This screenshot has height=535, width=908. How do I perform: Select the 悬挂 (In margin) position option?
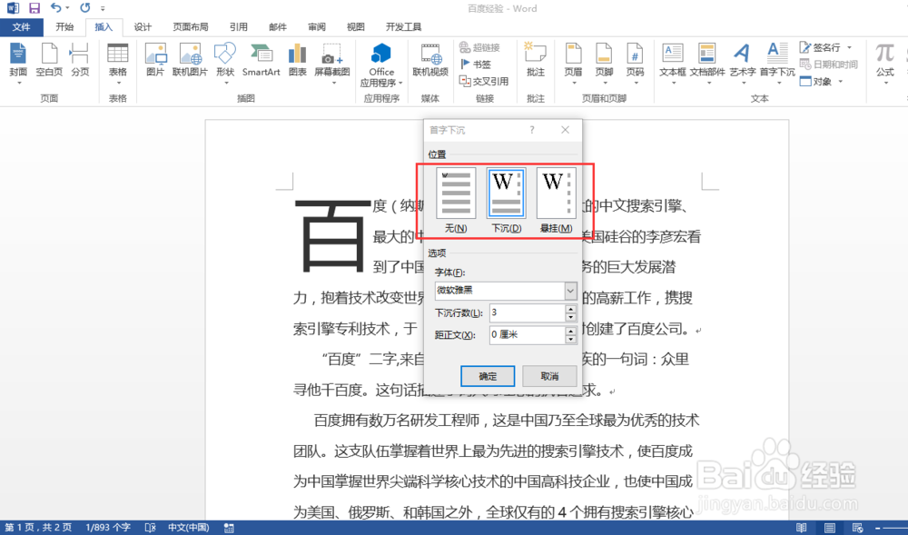[556, 201]
